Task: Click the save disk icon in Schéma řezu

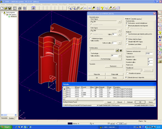Action: (x=121, y=50)
